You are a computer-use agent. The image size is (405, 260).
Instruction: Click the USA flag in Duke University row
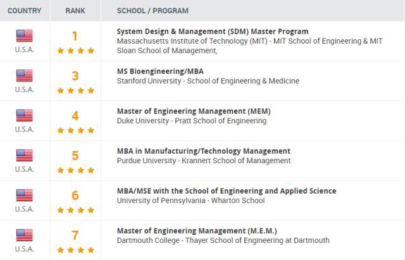coord(25,115)
